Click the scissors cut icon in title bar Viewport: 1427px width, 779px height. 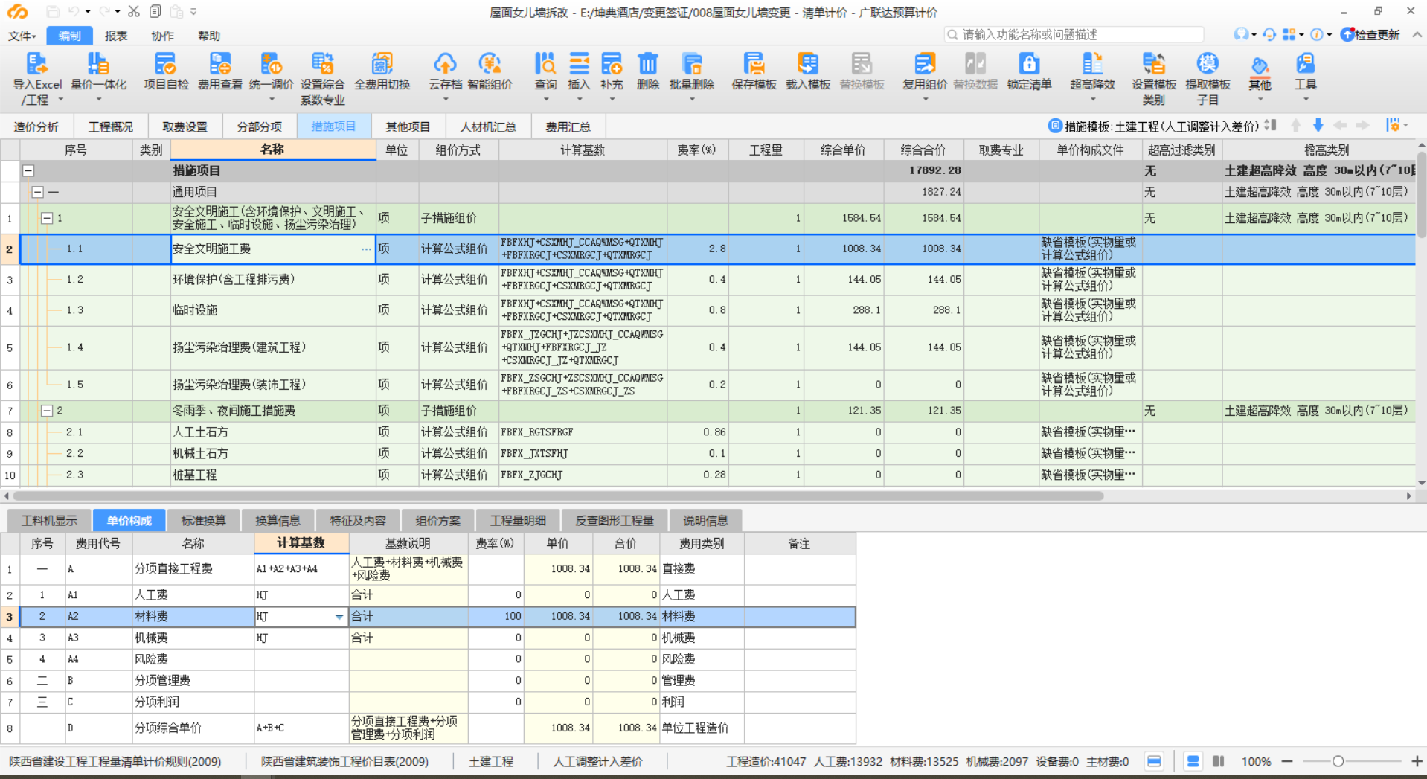[x=134, y=12]
